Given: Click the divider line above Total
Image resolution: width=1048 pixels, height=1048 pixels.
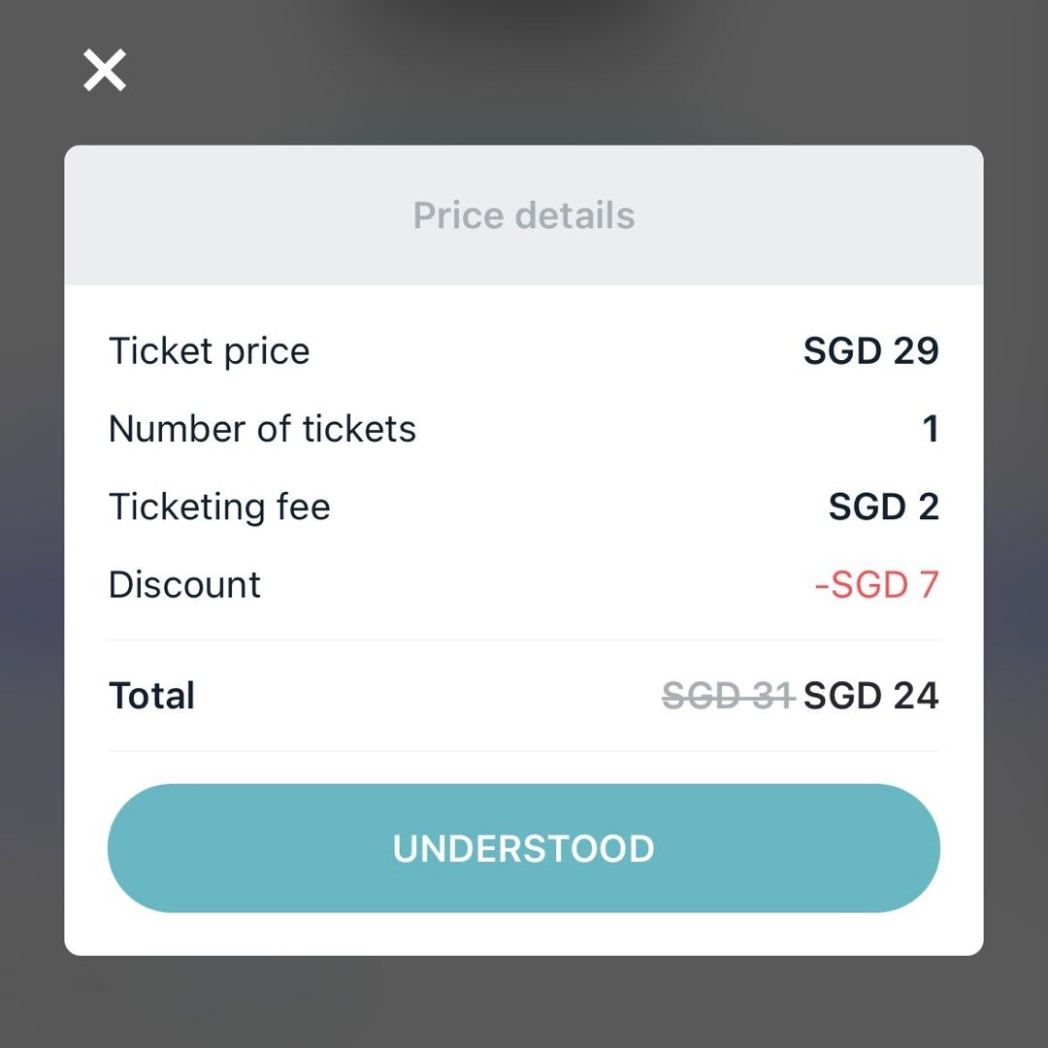Looking at the screenshot, I should pos(524,640).
